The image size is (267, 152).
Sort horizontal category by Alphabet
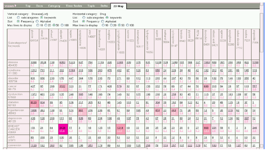(103, 21)
